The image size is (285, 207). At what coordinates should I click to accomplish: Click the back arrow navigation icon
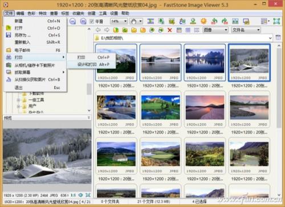98,30
